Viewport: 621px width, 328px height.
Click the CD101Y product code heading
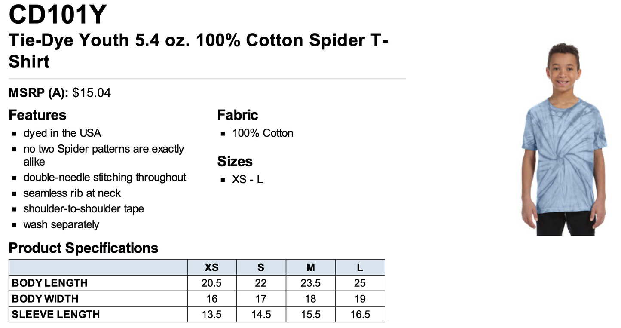(57, 15)
